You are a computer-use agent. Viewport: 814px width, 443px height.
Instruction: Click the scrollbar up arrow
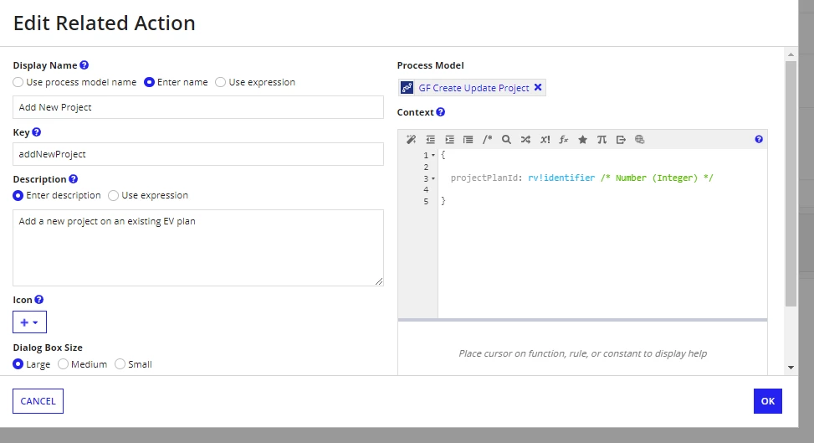coord(791,54)
